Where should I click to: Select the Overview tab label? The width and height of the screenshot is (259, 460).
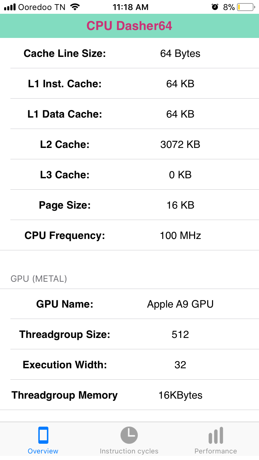[43, 451]
